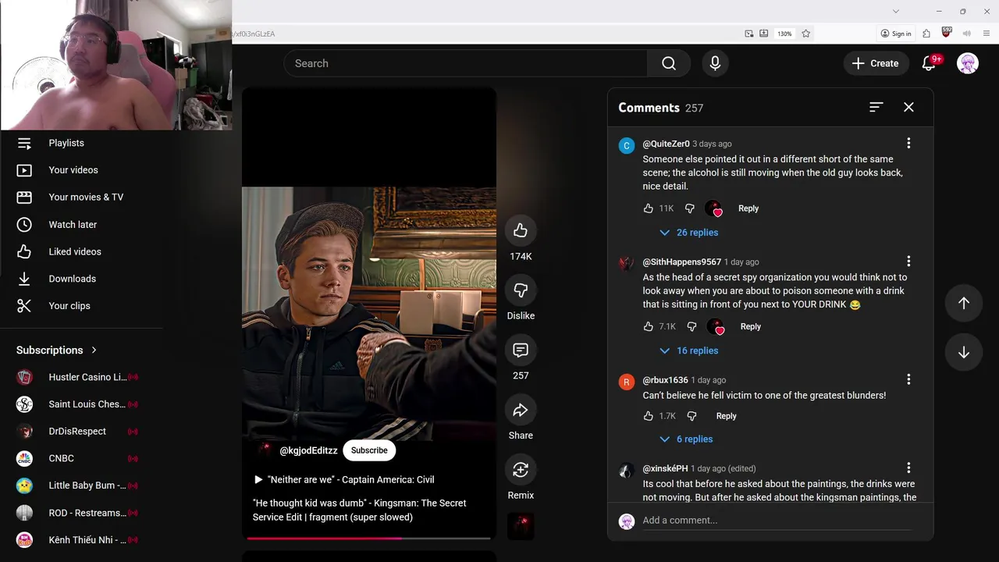
Task: Dislike the short video
Action: pos(521,290)
